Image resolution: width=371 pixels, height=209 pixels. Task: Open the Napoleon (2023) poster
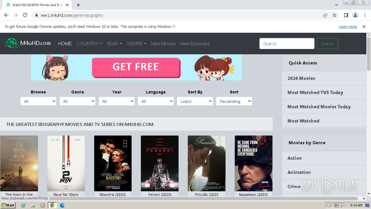tap(254, 163)
